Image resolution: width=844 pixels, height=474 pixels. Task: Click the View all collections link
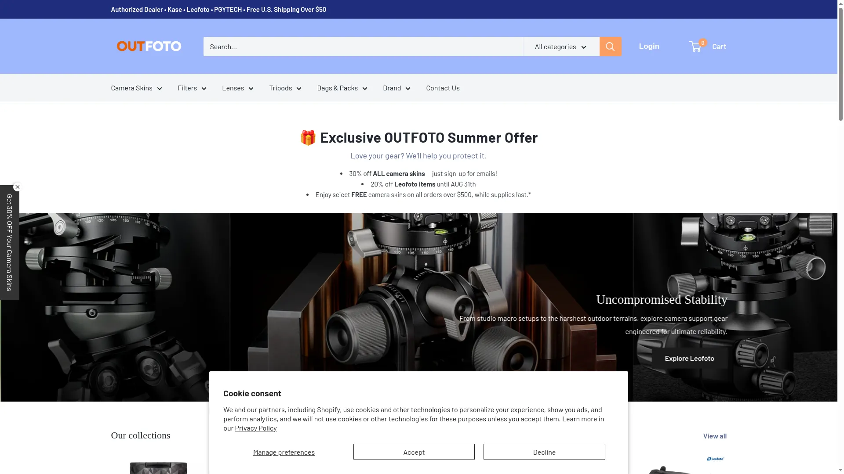[x=715, y=436]
